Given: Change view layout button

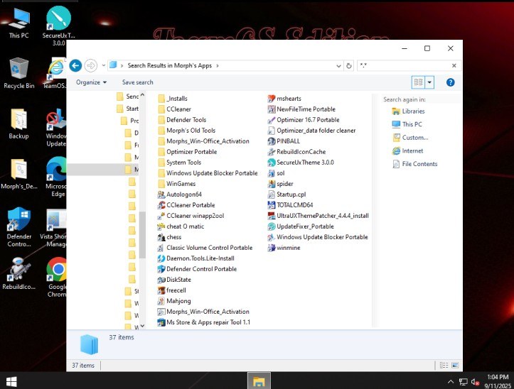Looking at the screenshot, I should [x=419, y=82].
